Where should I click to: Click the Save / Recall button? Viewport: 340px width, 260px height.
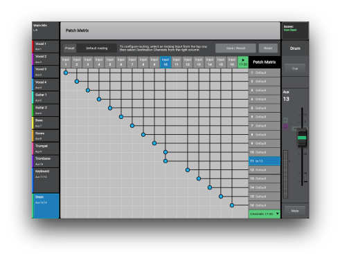235,48
